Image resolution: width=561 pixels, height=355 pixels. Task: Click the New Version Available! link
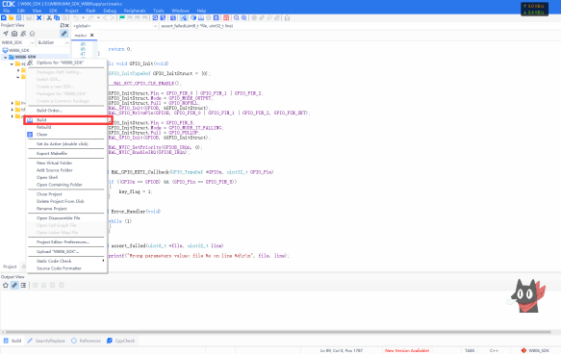click(x=407, y=351)
